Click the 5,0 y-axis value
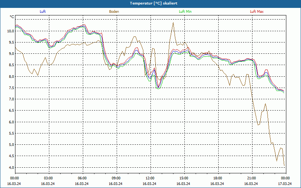The height and width of the screenshot is (188, 301). pos(12,145)
